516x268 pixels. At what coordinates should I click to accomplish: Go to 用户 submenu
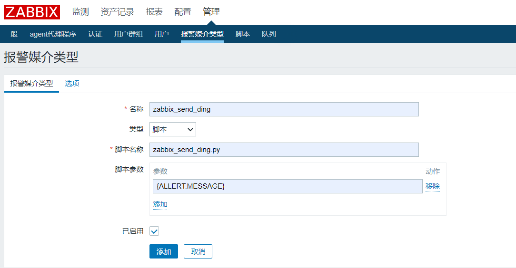pyautogui.click(x=161, y=34)
